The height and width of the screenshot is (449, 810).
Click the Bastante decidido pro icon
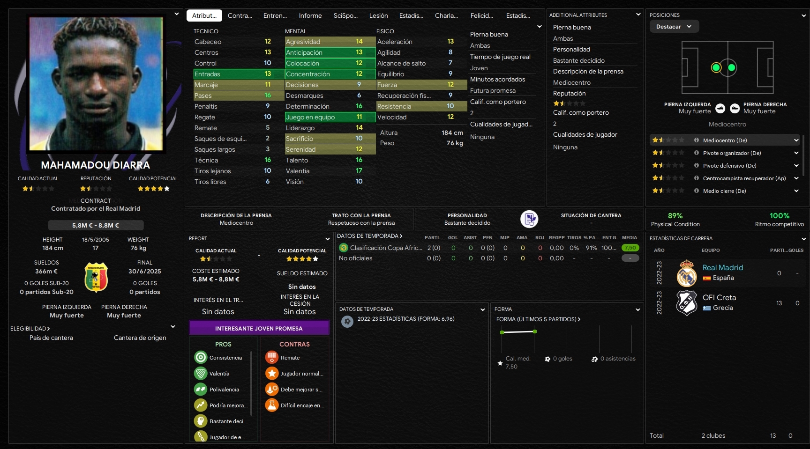(201, 421)
